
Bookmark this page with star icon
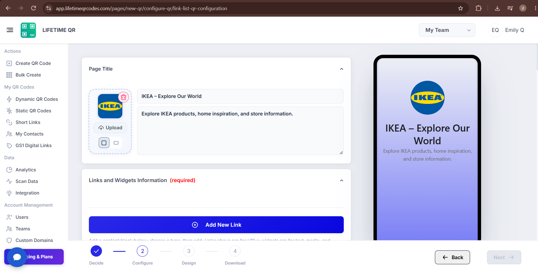(x=460, y=8)
